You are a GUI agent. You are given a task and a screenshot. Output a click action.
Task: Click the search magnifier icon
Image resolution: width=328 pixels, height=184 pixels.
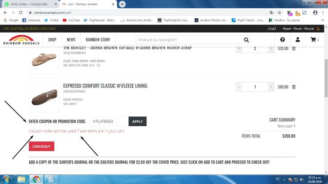click(x=247, y=40)
